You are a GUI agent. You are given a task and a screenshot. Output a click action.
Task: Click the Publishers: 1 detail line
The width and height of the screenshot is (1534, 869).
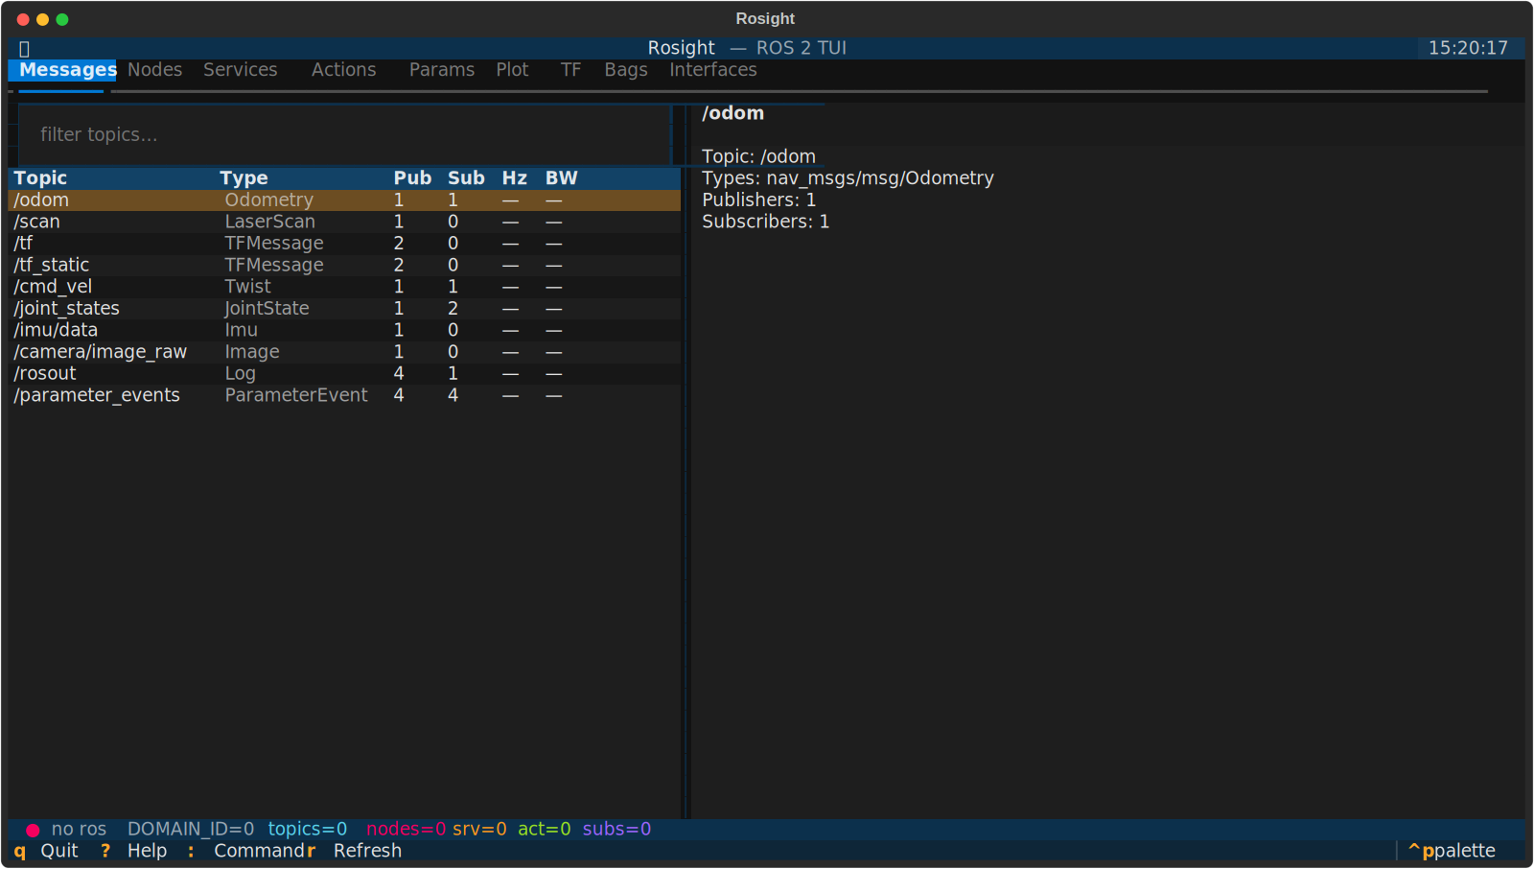click(x=758, y=200)
